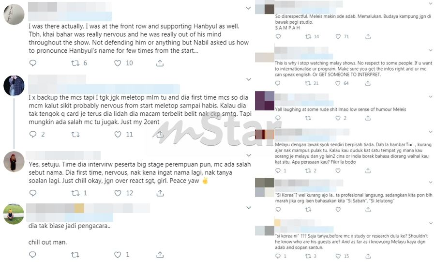Share the 'Yall laughing' tweet
This screenshot has width=435, height=262.
368,118
